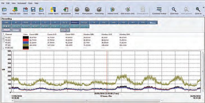Open the Tools menu
Image resolution: width=205 pixels, height=103 pixels.
point(30,3)
